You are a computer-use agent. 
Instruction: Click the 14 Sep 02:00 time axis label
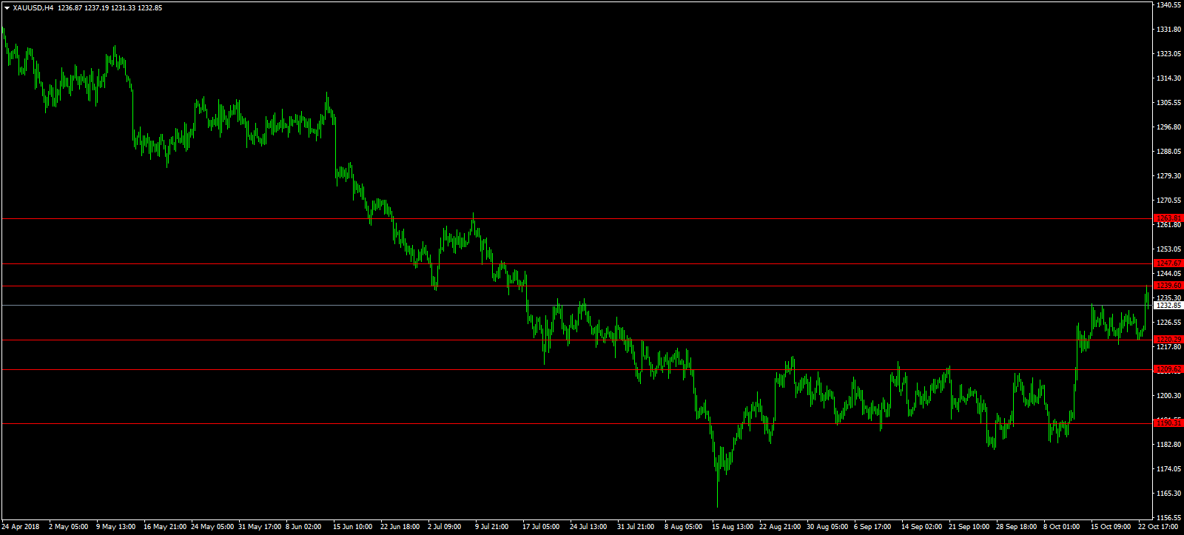point(921,528)
